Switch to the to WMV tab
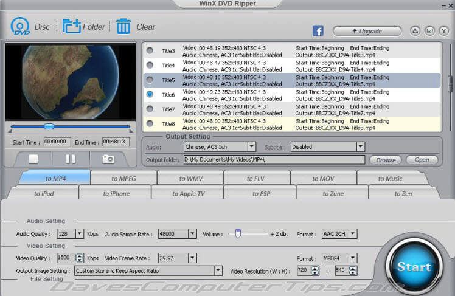Viewport: 455px width, 296px height. click(190, 178)
